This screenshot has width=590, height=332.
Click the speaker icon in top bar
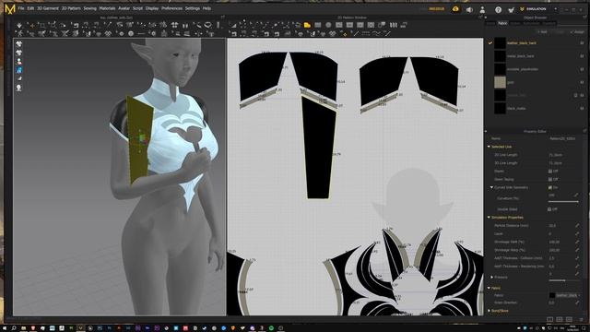469,9
